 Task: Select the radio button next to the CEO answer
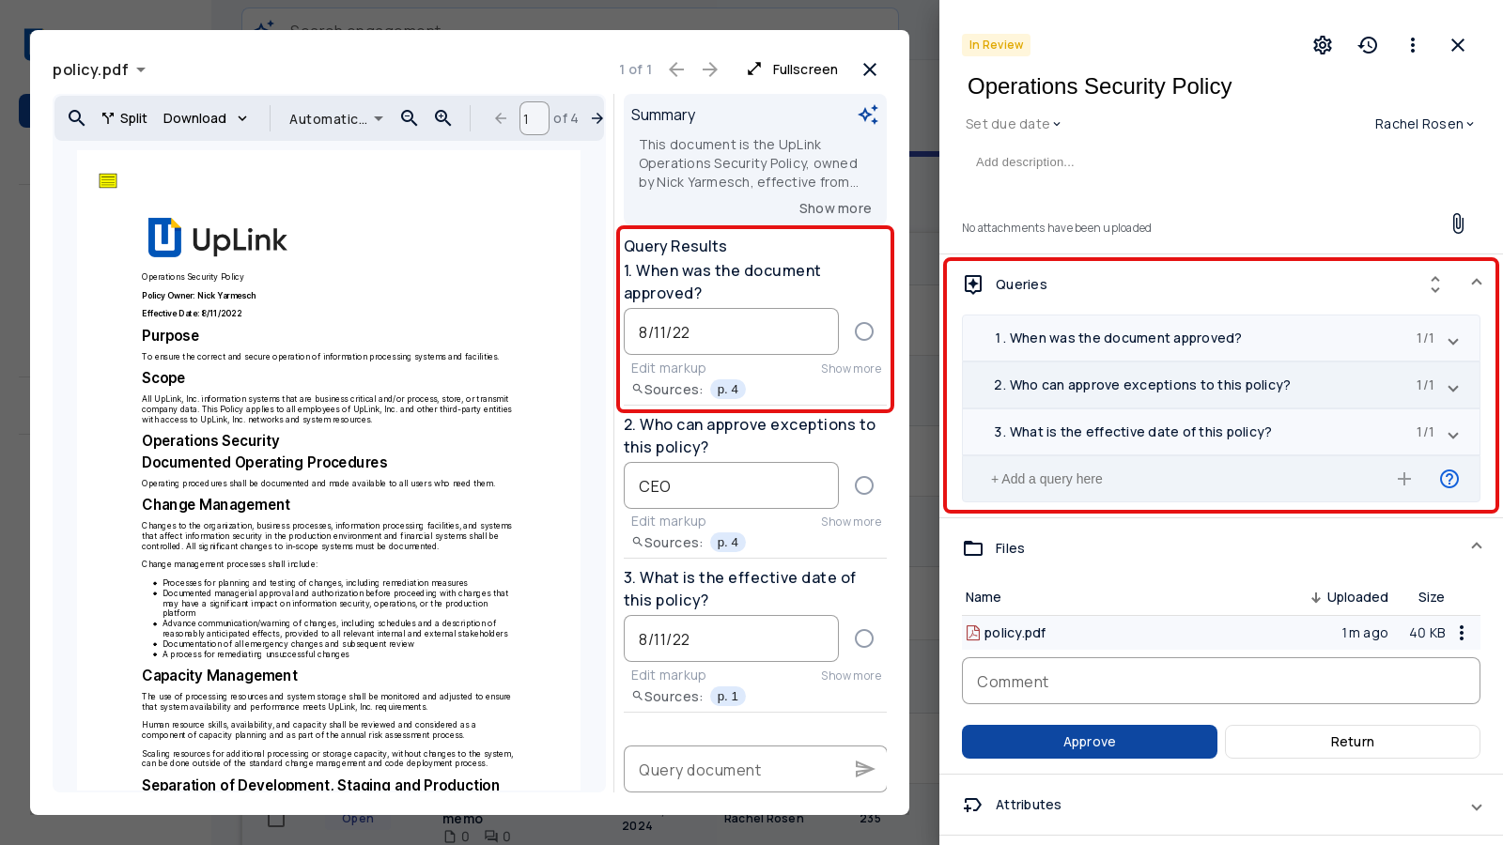(863, 485)
